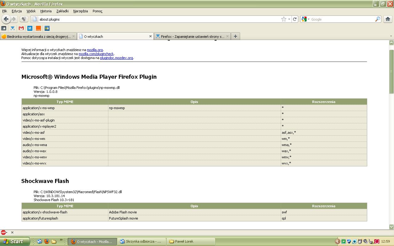The width and height of the screenshot is (394, 246).
Task: Click the Shockwave Flash heading
Action: pyautogui.click(x=45, y=181)
